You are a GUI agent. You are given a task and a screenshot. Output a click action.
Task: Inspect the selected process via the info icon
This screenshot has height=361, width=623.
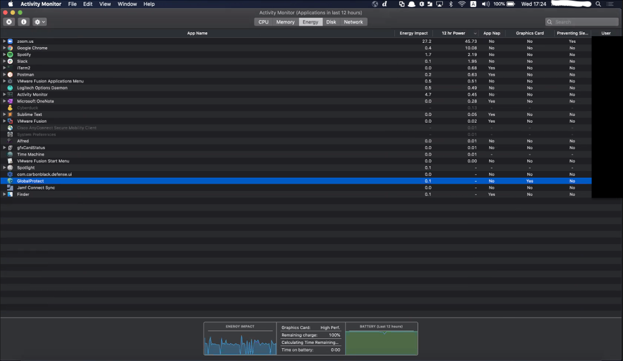[22, 22]
